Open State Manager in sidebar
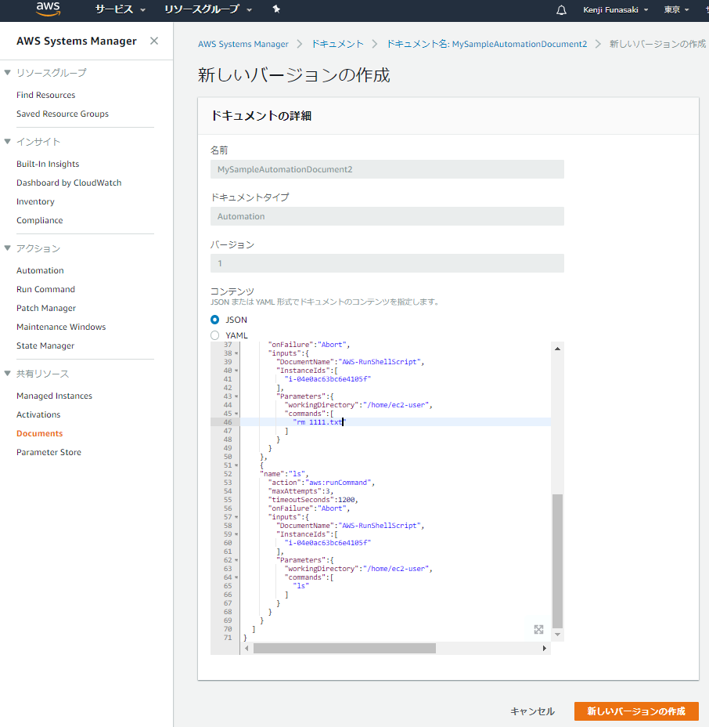The image size is (709, 727). 45,345
